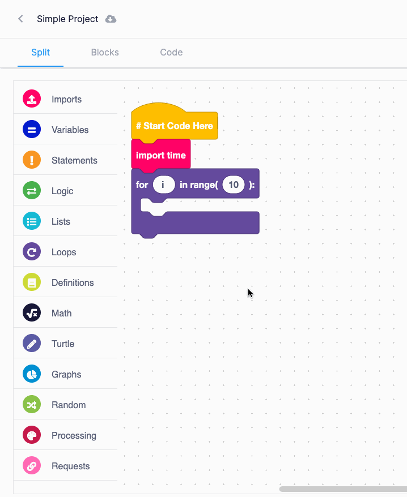Image resolution: width=407 pixels, height=497 pixels.
Task: Click the range value 10 field
Action: [x=234, y=185]
